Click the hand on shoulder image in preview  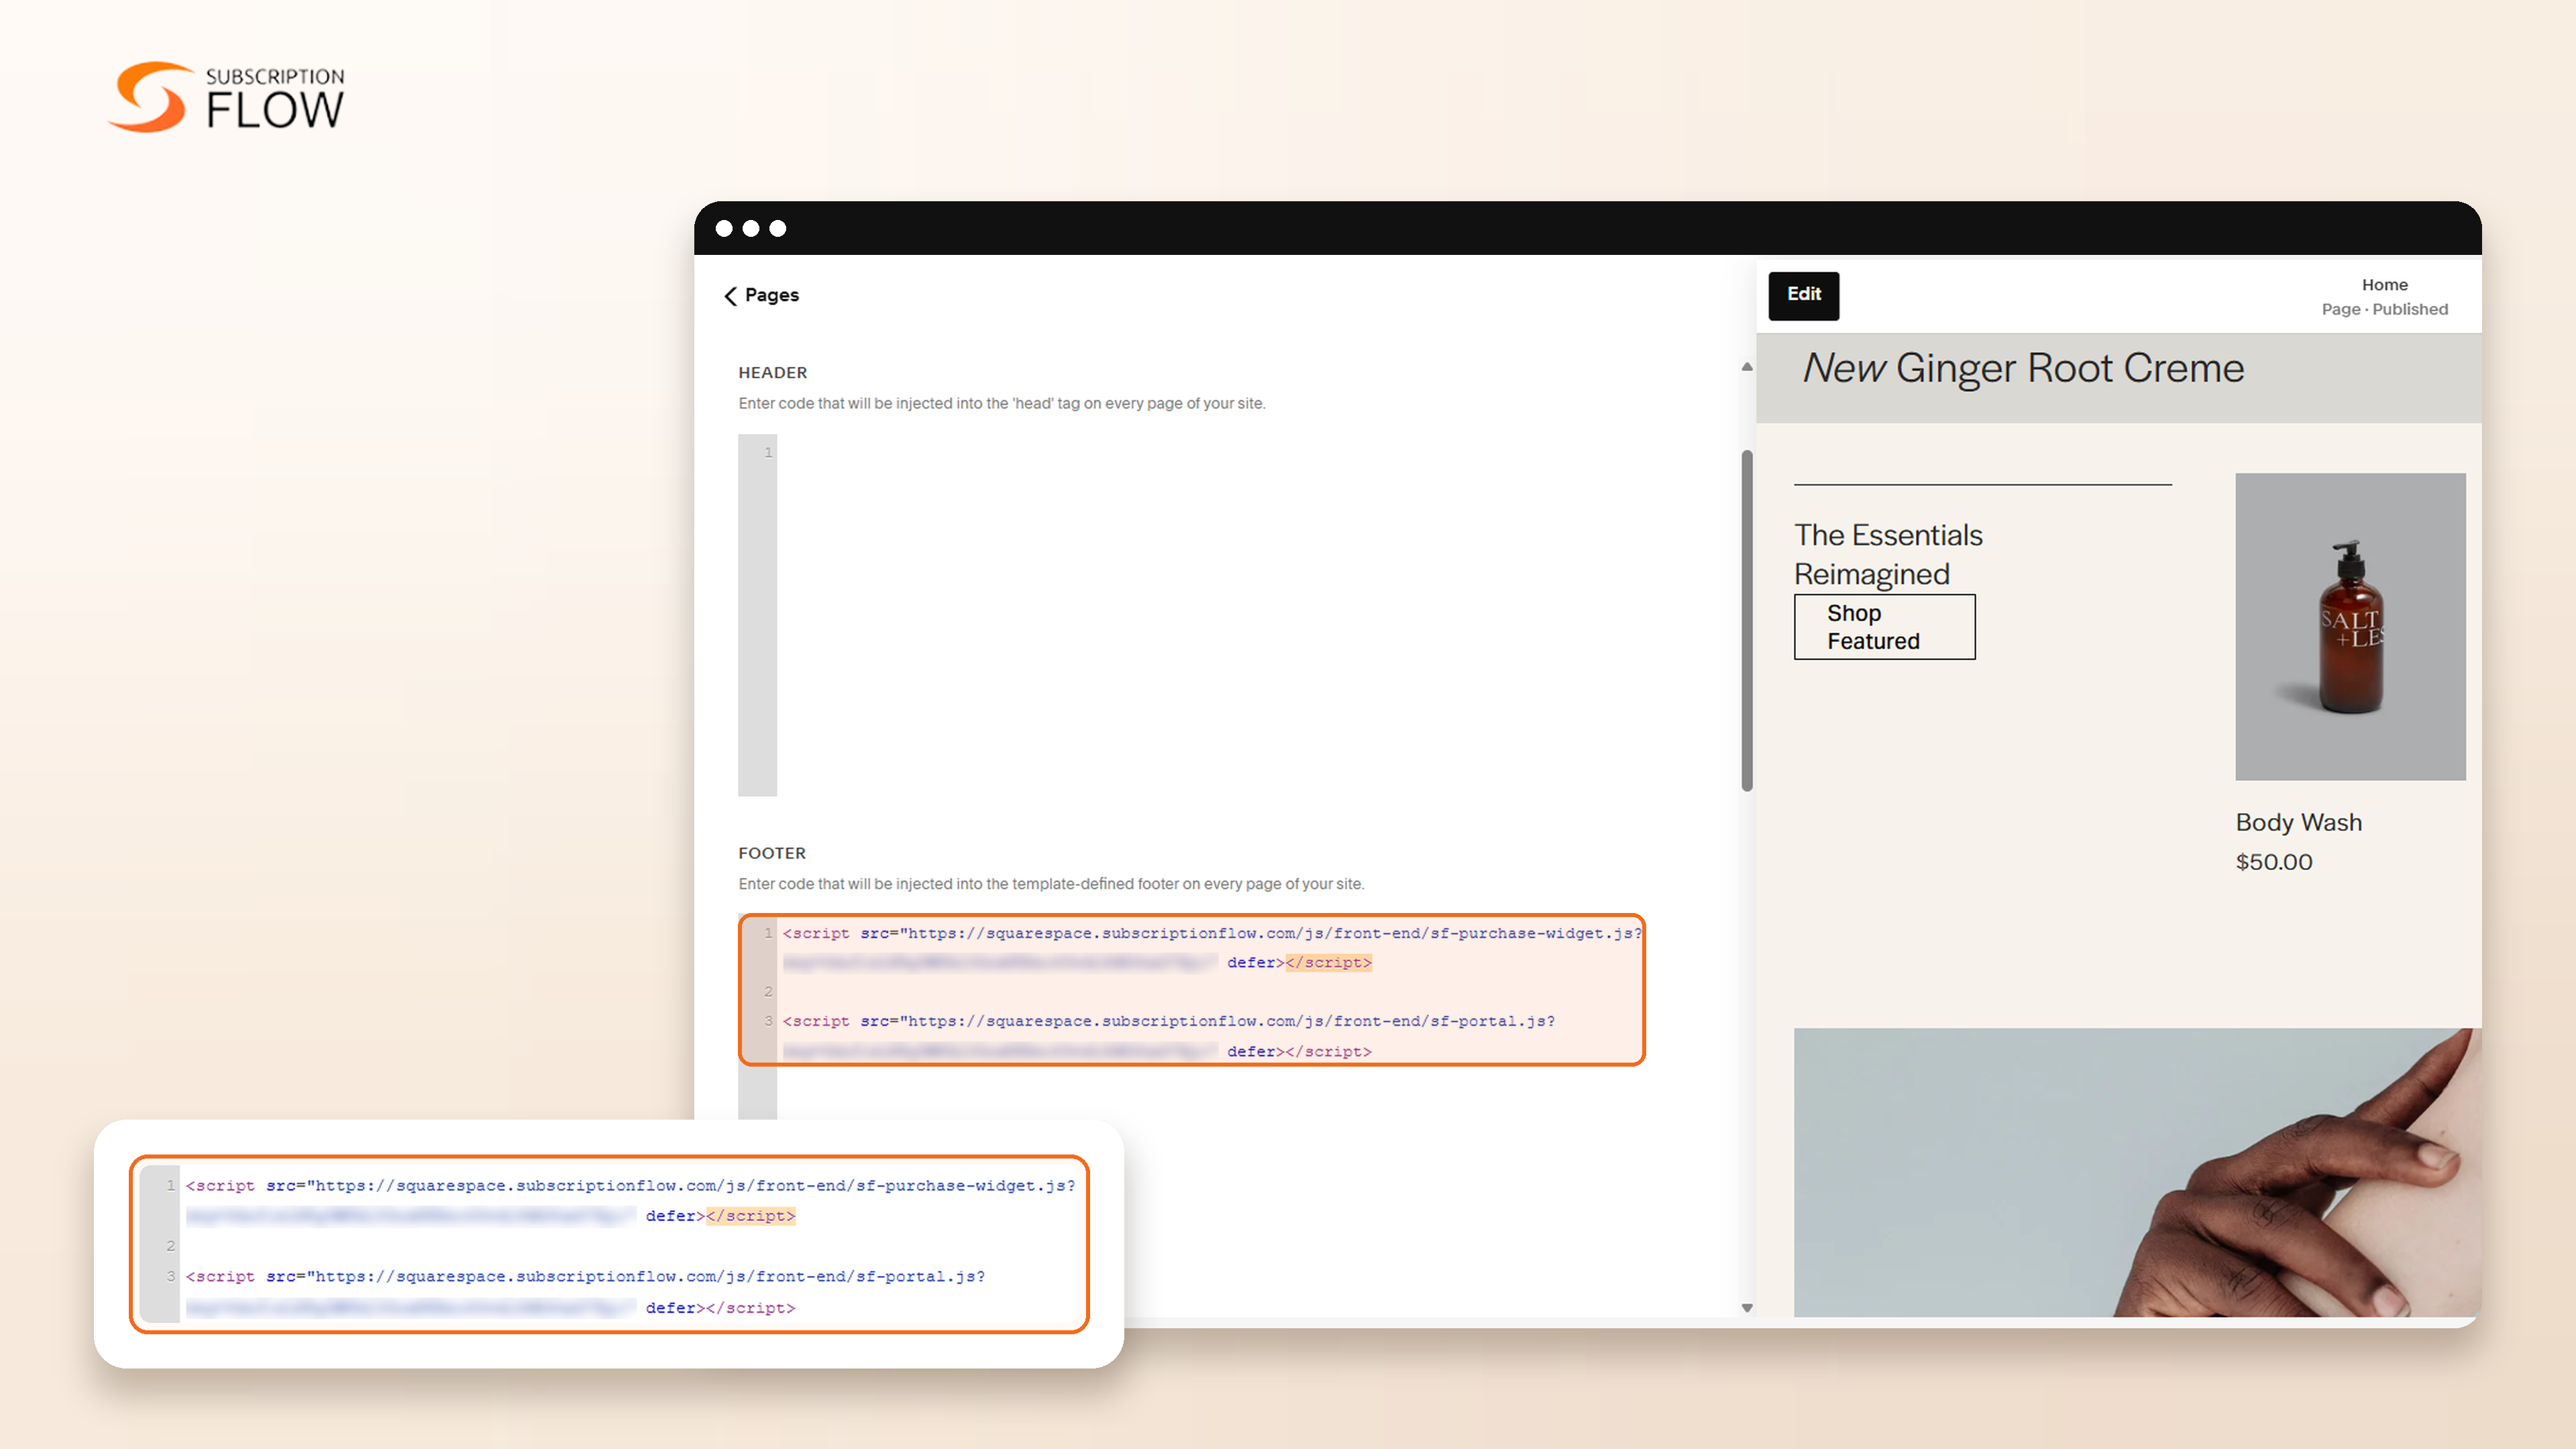(2137, 1172)
